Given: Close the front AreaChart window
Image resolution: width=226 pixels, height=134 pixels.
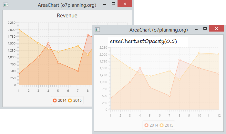Looking at the screenshot, I should tap(217, 28).
